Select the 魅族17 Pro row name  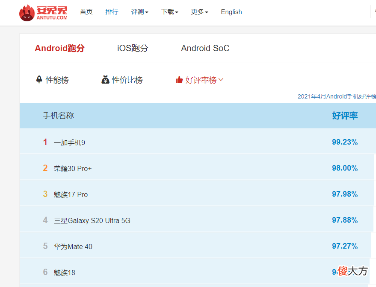click(71, 195)
